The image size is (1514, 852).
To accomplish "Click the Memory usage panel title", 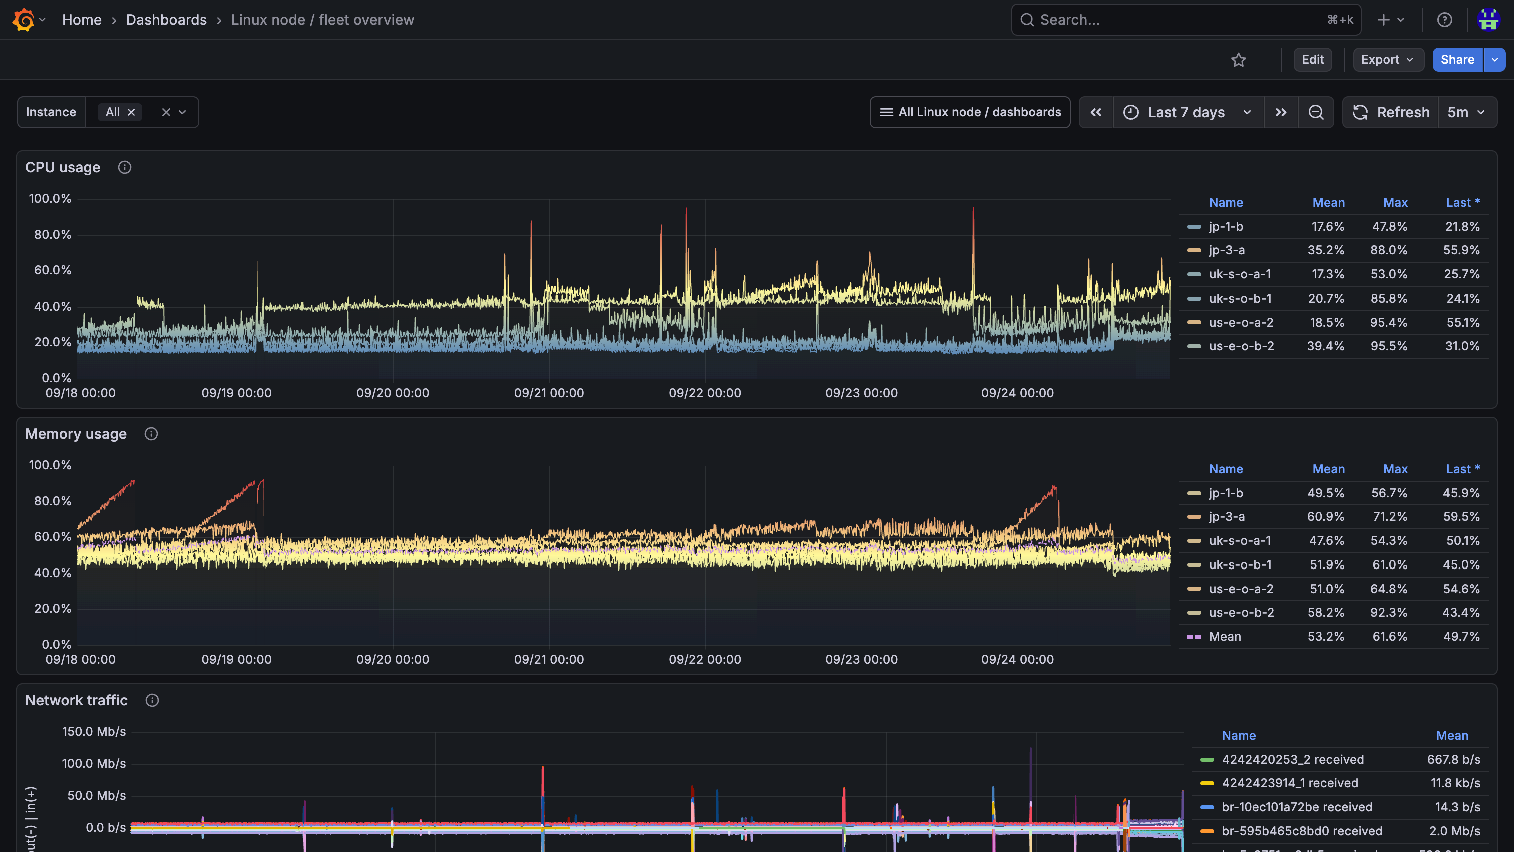I will pyautogui.click(x=76, y=434).
